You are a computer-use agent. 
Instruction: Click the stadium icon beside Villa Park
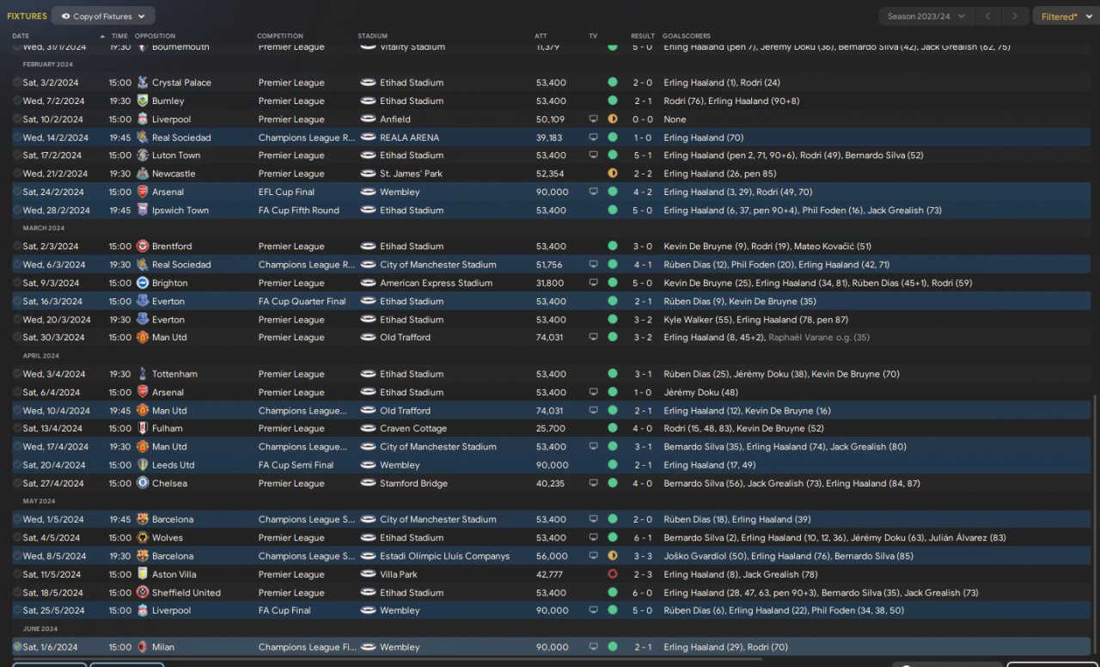tap(368, 574)
